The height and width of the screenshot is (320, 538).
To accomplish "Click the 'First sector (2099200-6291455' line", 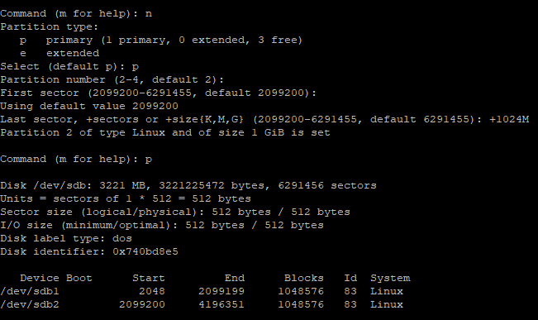I will 158,93.
